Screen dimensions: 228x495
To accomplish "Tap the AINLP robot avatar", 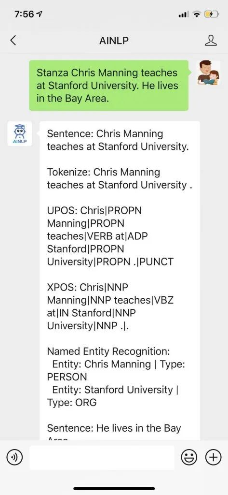I will point(20,133).
